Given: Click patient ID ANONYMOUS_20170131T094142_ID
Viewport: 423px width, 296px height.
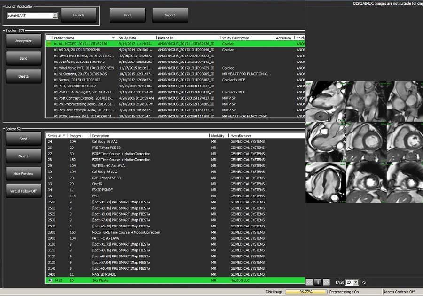Looking at the screenshot, I should (x=186, y=62).
